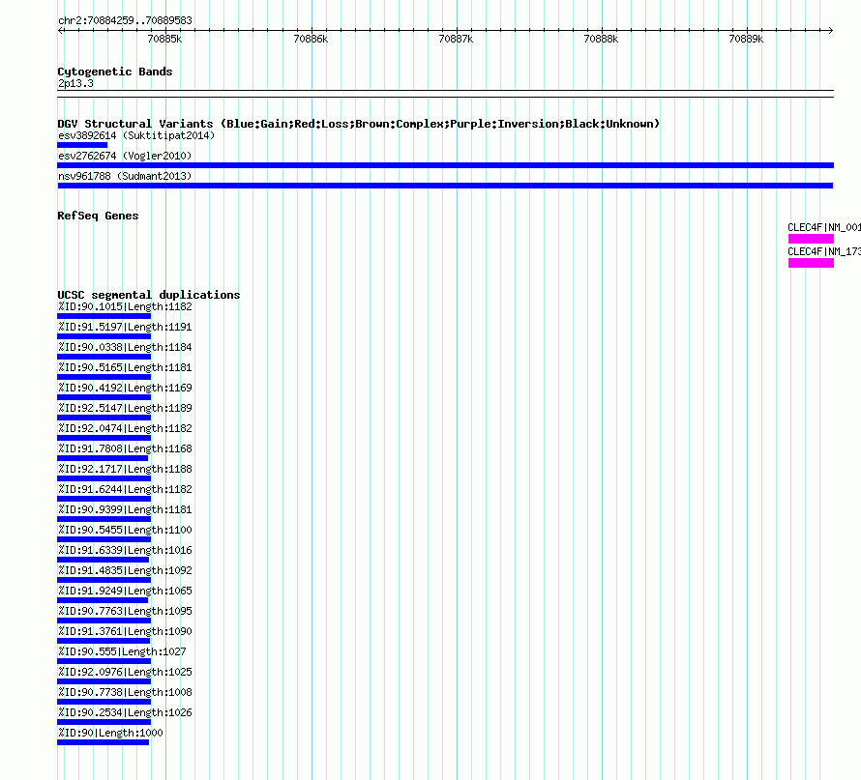Image resolution: width=861 pixels, height=780 pixels.
Task: Click the %ID:92.1717|Length:1188 duplication label
Action: [125, 469]
